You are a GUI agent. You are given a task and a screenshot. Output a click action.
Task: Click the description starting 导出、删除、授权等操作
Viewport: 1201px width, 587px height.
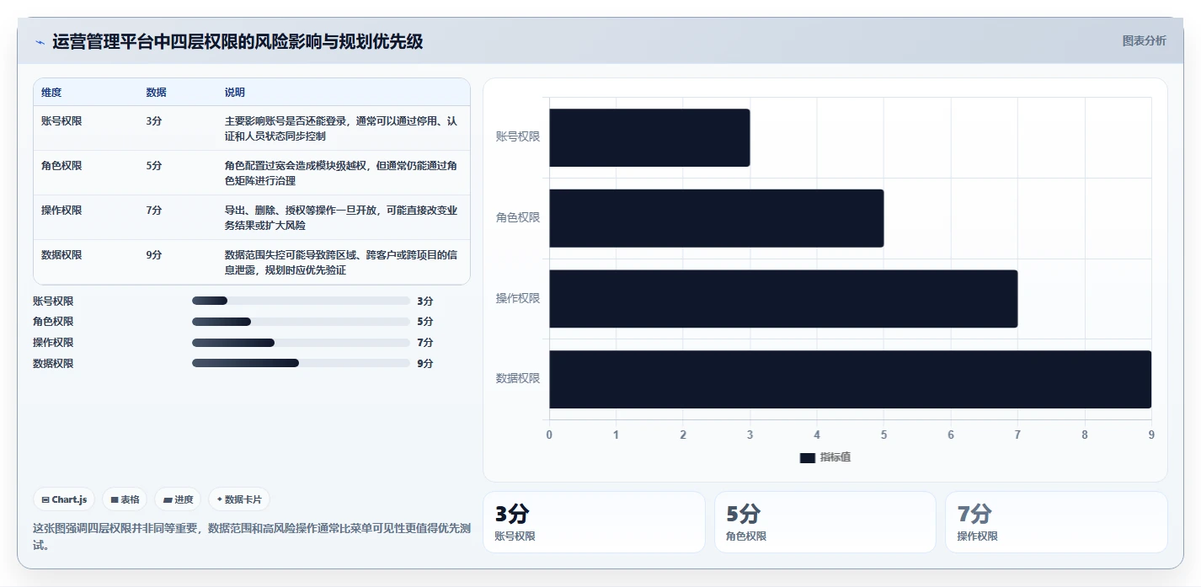click(x=341, y=217)
